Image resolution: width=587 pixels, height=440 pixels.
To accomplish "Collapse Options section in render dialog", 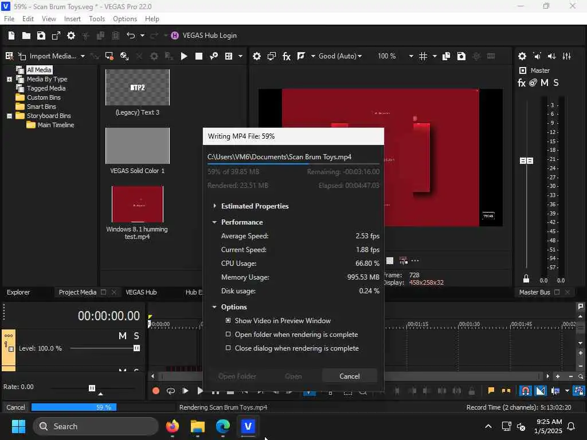I will [214, 307].
